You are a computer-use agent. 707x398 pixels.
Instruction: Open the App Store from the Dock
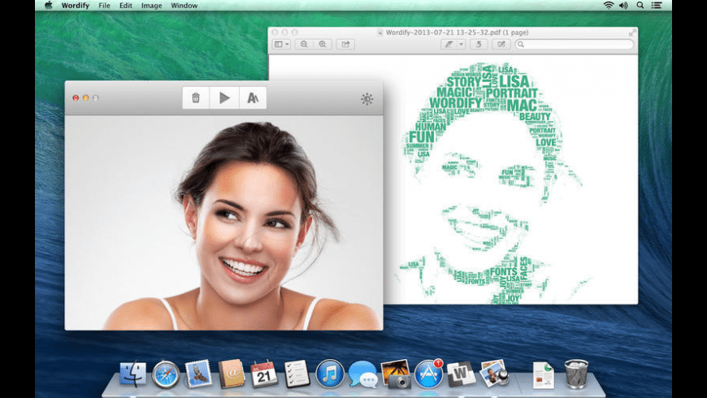pyautogui.click(x=428, y=374)
